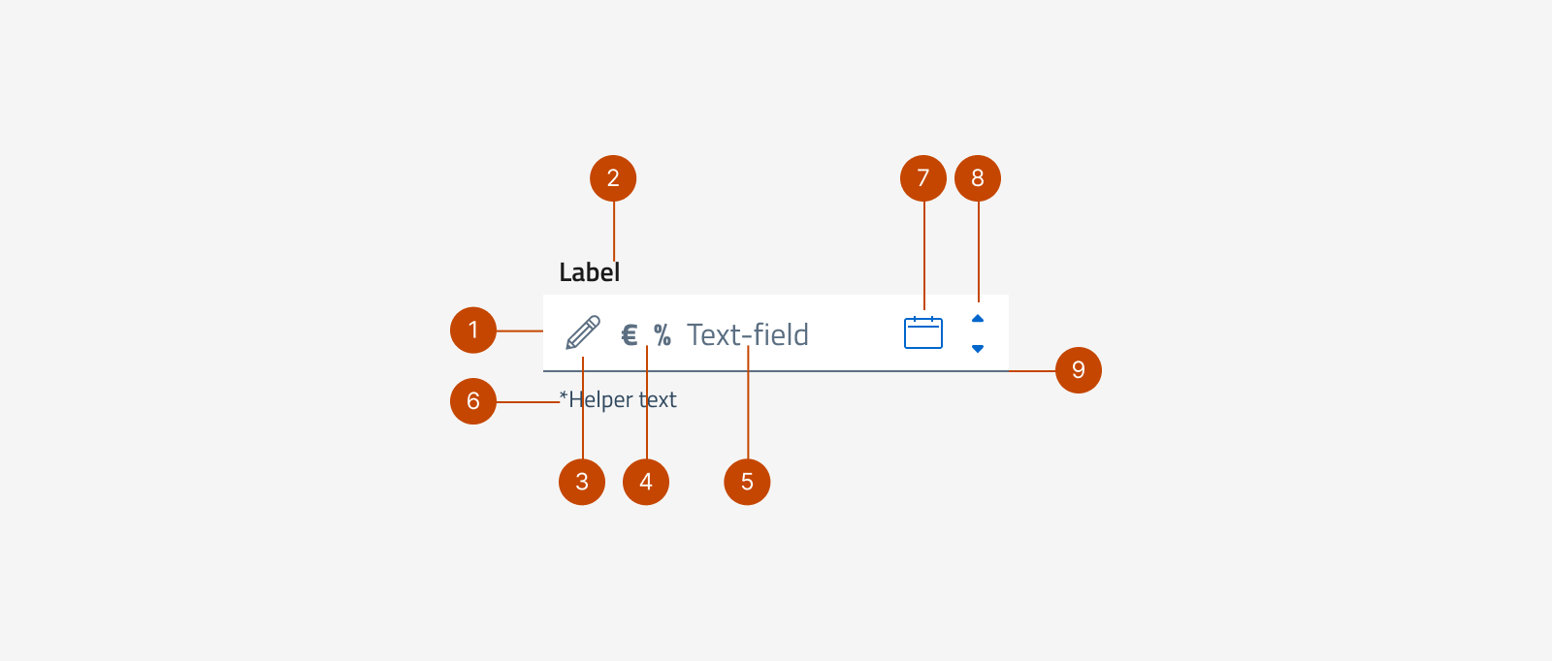Click the euro currency symbol
Viewport: 1552px width, 661px height.
(x=630, y=335)
